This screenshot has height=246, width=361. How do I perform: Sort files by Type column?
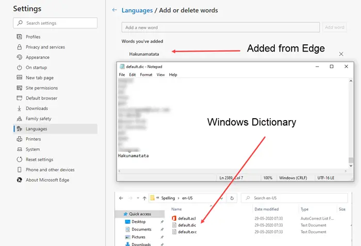click(305, 209)
